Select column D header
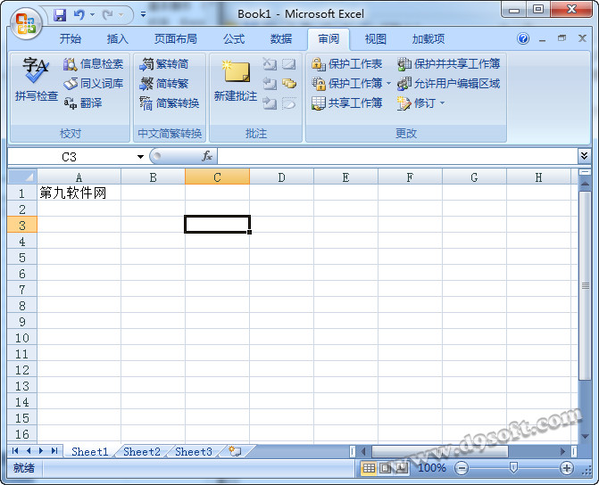This screenshot has height=485, width=599. tap(281, 177)
